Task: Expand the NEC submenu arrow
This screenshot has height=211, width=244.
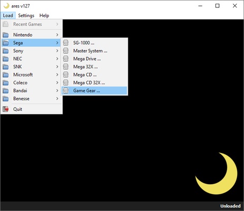Action: (x=57, y=59)
